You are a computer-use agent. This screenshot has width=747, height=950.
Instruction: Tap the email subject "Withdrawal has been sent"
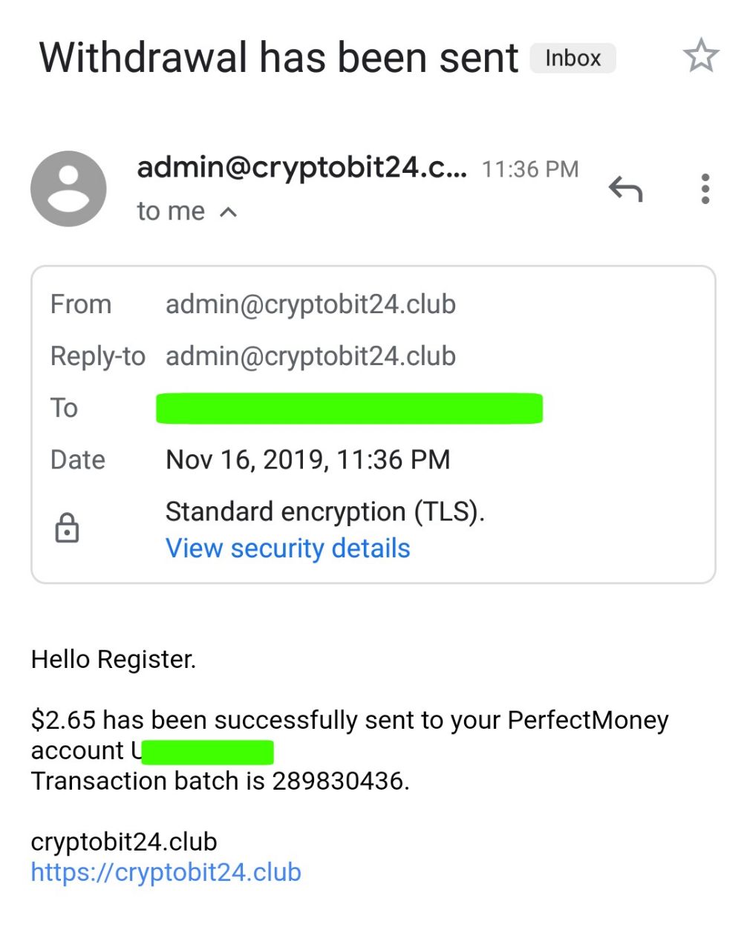tap(278, 58)
